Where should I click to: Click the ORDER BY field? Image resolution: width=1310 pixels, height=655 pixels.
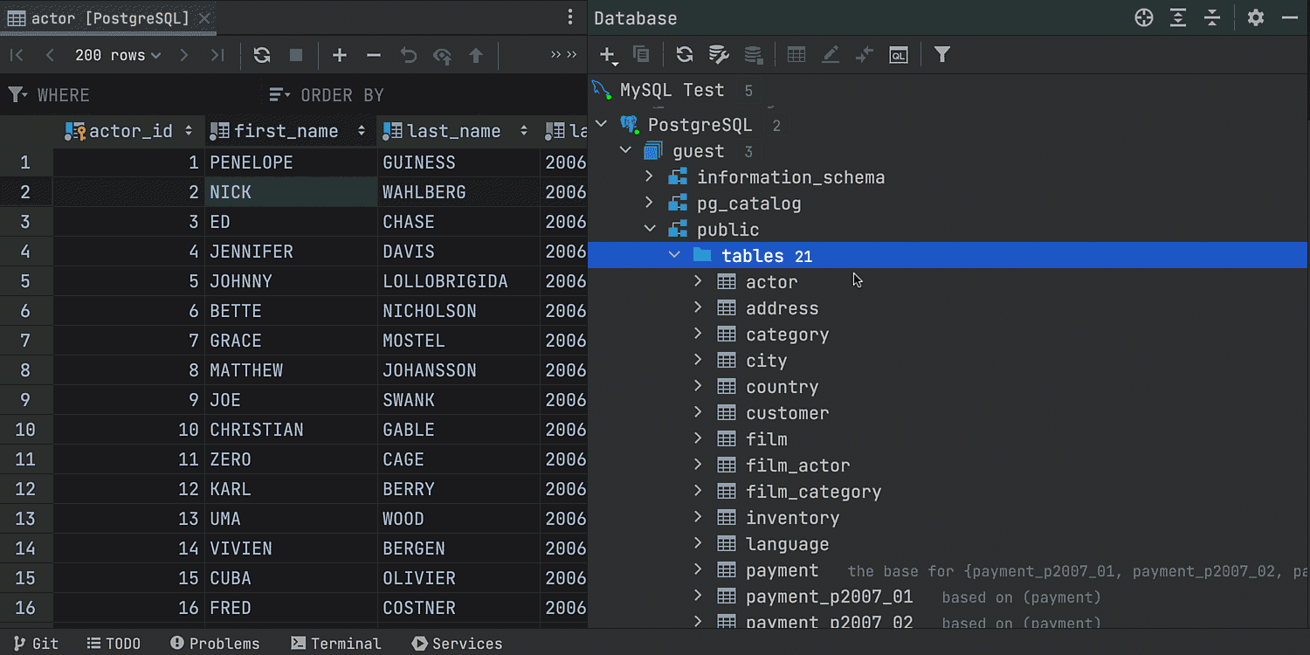pyautogui.click(x=424, y=94)
